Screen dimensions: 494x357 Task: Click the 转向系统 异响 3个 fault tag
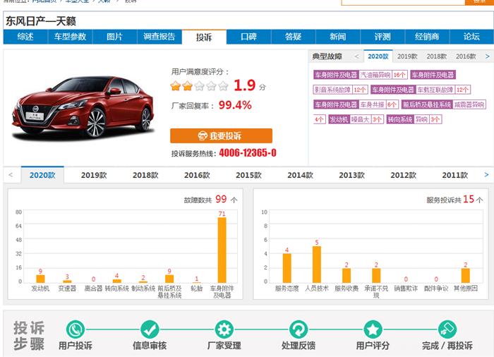tap(414, 119)
